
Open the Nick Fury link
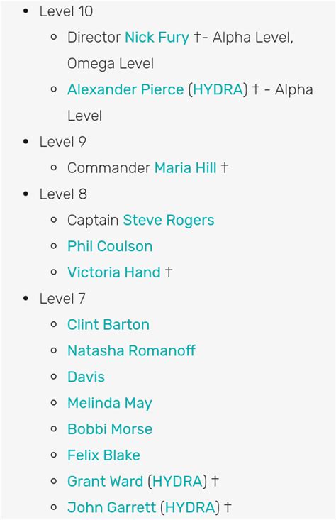pyautogui.click(x=157, y=38)
